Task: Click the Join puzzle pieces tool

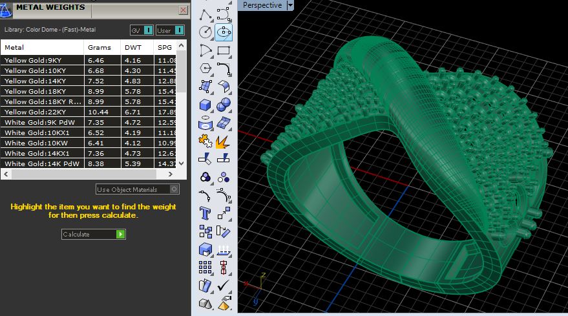Action: 205,141
